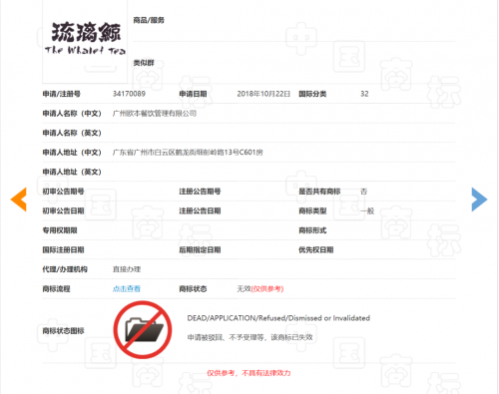
Task: Click the applicant address in 广东省广州市白云区
Action: pos(188,153)
